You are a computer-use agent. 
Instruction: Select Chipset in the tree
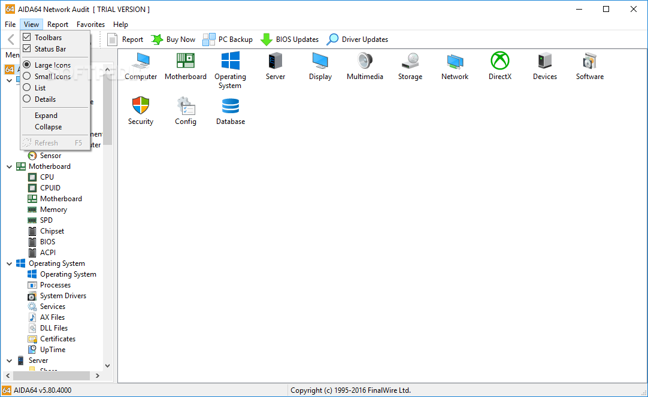(46, 231)
